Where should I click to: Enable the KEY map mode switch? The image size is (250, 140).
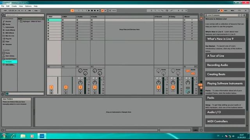coord(226,10)
